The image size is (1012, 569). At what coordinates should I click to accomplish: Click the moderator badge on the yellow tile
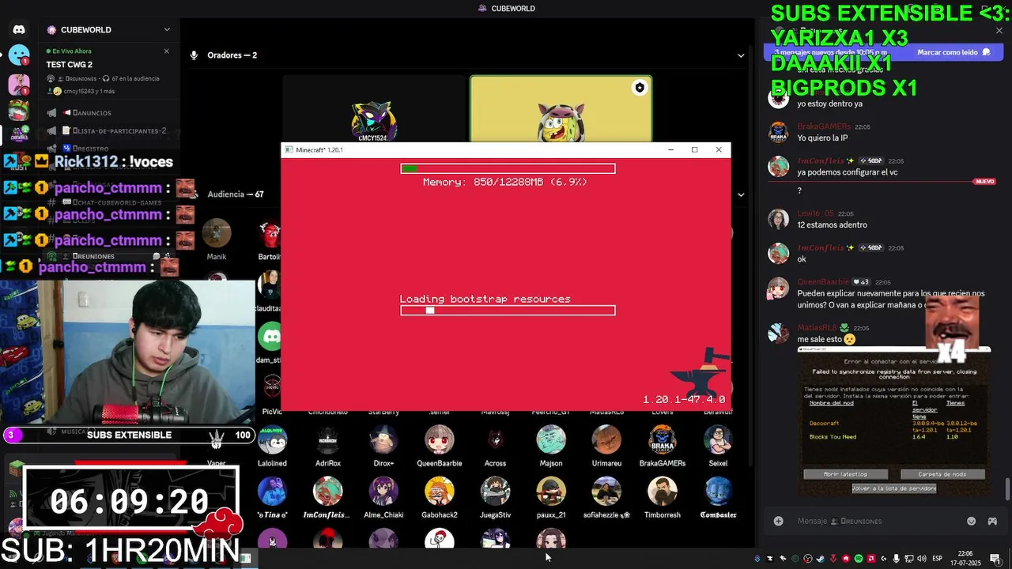[x=640, y=88]
